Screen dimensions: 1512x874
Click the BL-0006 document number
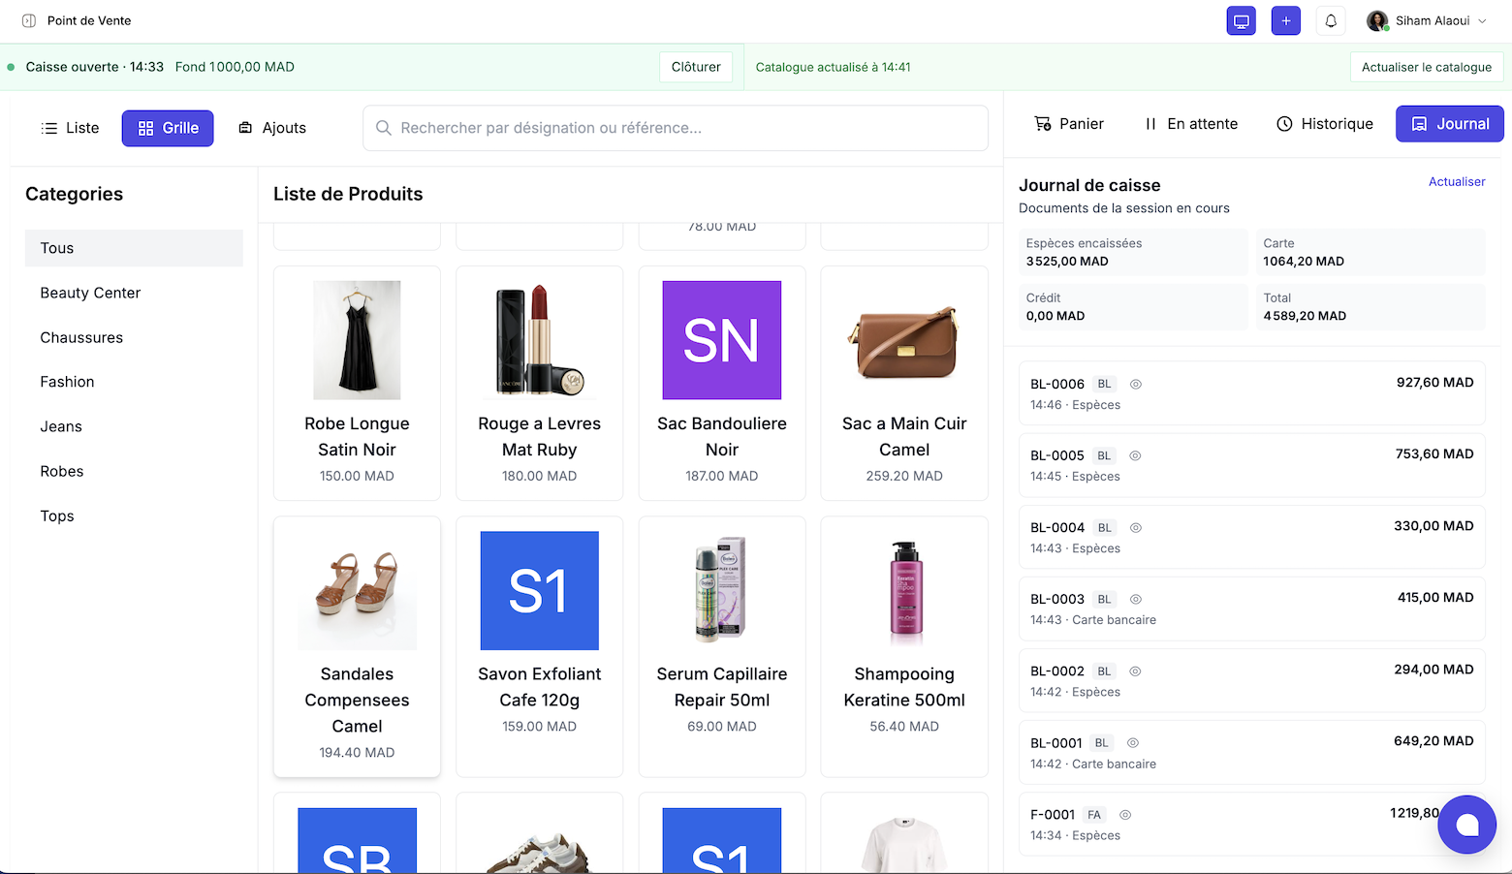coord(1057,384)
